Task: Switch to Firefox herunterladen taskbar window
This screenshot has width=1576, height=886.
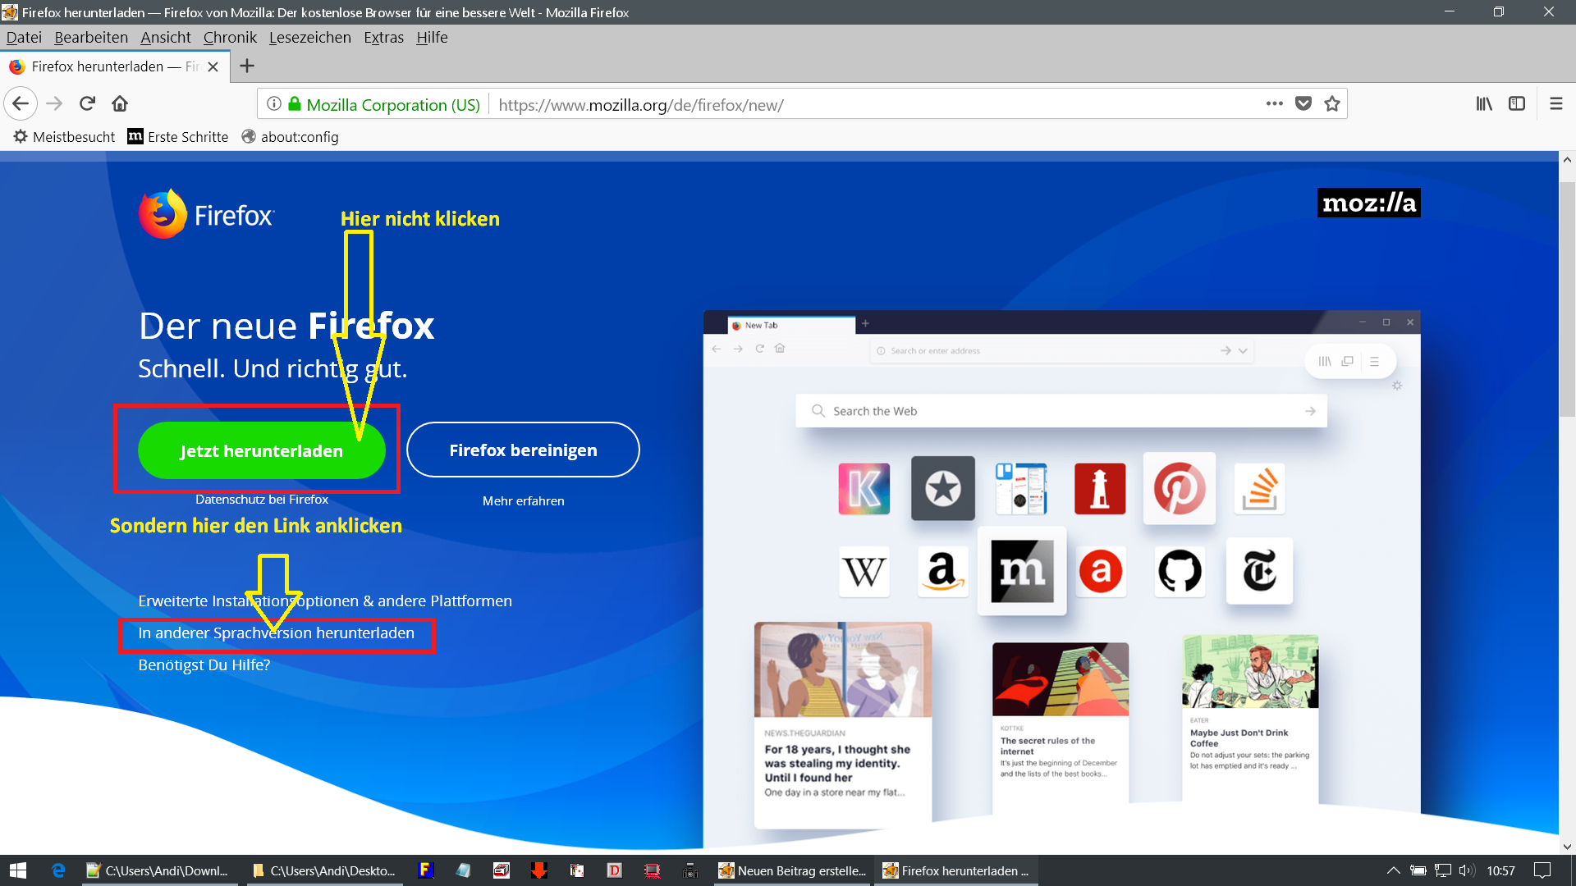Action: point(957,870)
